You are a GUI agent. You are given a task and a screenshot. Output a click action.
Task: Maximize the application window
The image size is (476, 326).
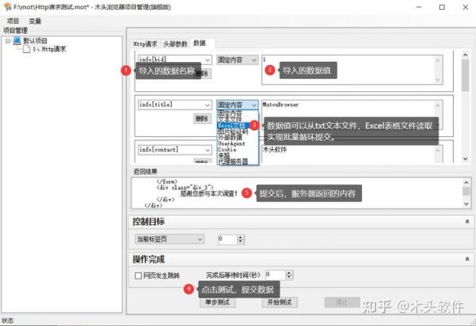pyautogui.click(x=442, y=7)
